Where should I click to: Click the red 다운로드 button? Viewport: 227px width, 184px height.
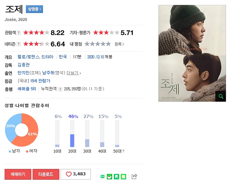pyautogui.click(x=46, y=174)
